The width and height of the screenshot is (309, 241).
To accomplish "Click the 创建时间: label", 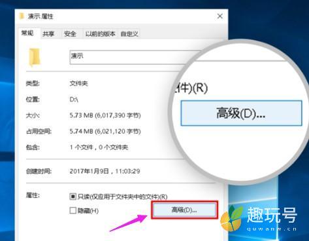I will coord(39,171).
